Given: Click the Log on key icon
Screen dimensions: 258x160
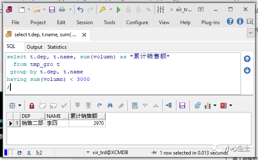Looking at the screenshot, I should point(102,10).
